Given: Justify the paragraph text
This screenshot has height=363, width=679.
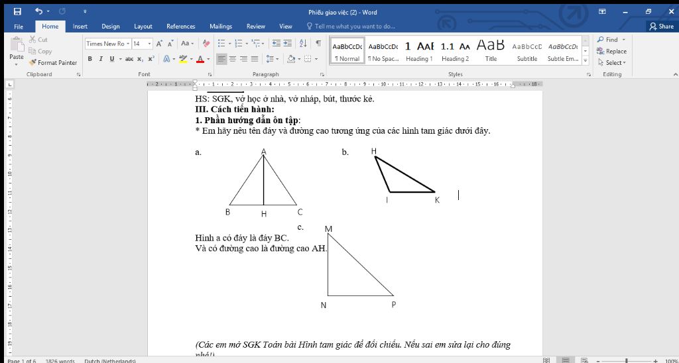Looking at the screenshot, I should (x=255, y=59).
